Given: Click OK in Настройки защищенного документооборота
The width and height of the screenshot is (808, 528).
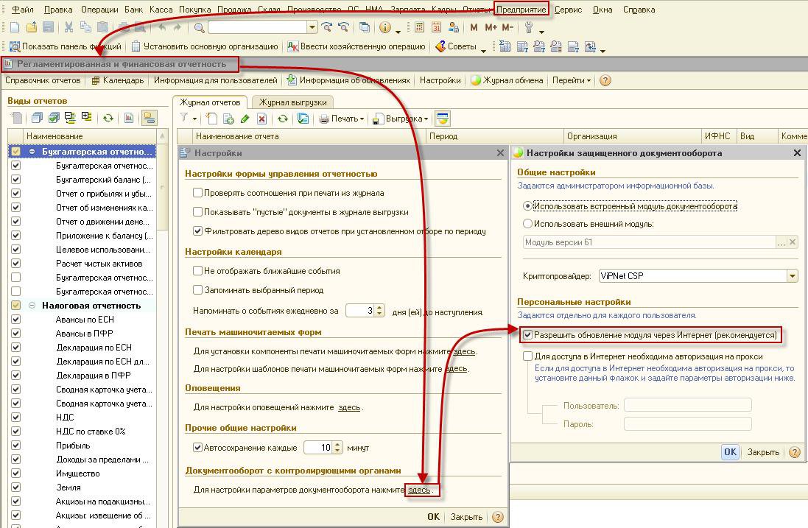Looking at the screenshot, I should pos(730,452).
